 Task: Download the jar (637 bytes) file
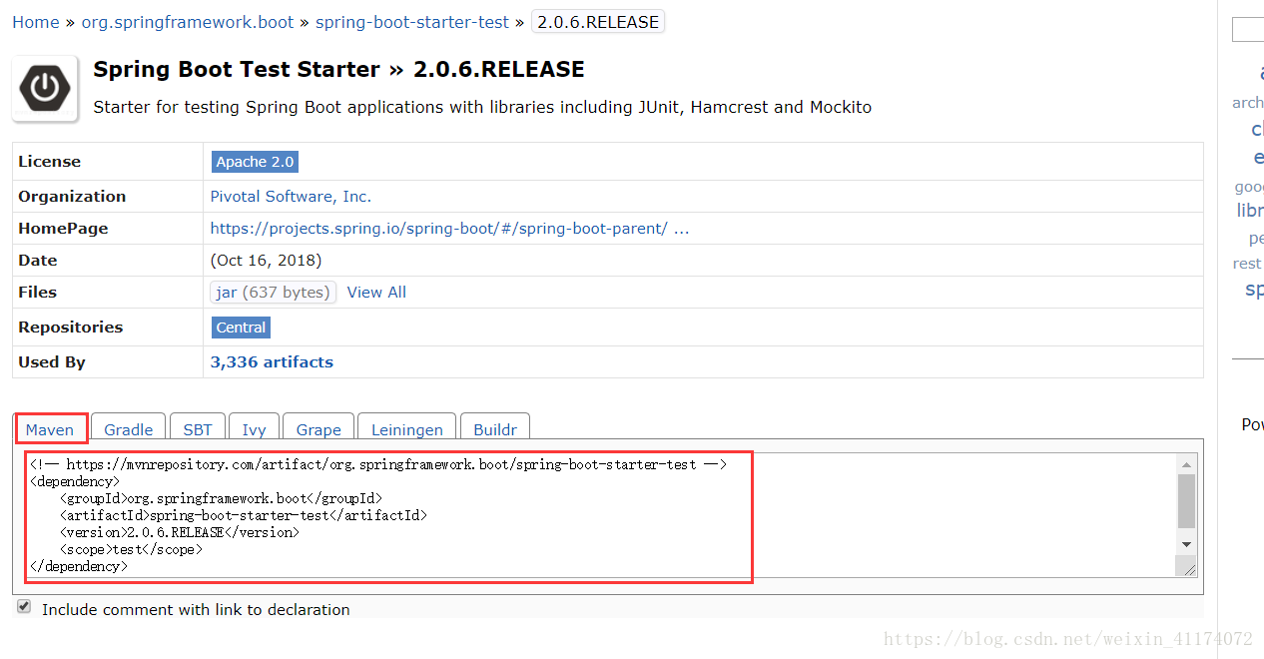tap(273, 293)
